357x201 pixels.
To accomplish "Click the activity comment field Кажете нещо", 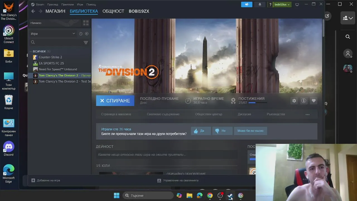I will [x=167, y=155].
